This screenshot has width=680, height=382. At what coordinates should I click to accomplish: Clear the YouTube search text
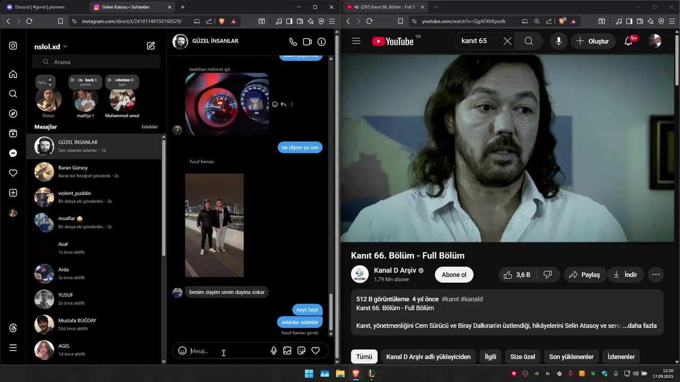(507, 41)
